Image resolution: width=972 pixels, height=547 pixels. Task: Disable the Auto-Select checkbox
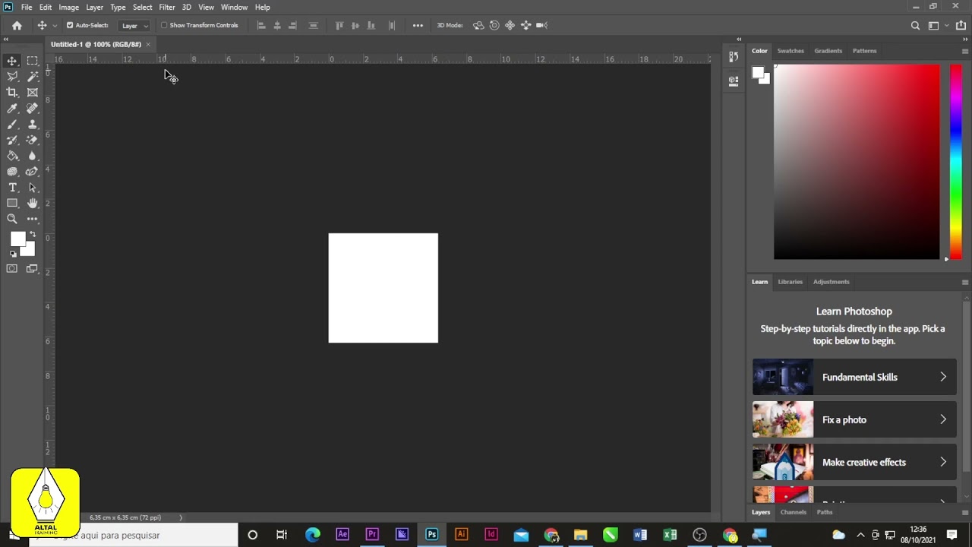pyautogui.click(x=70, y=25)
